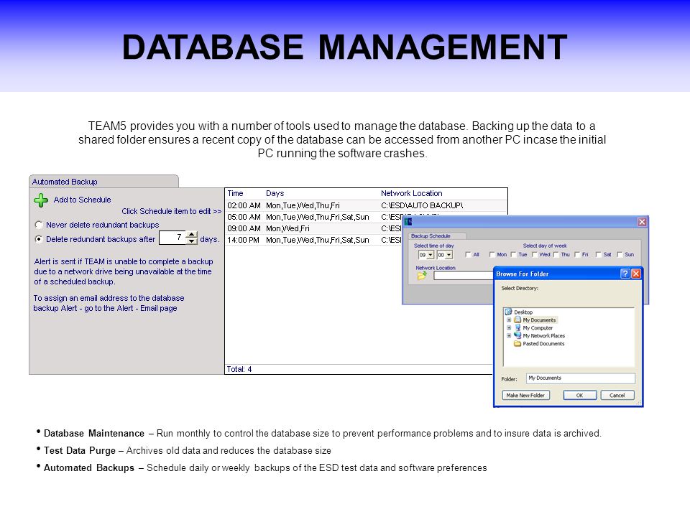The height and width of the screenshot is (517, 690).
Task: Click the Pasted Documents folder icon
Action: click(x=517, y=343)
